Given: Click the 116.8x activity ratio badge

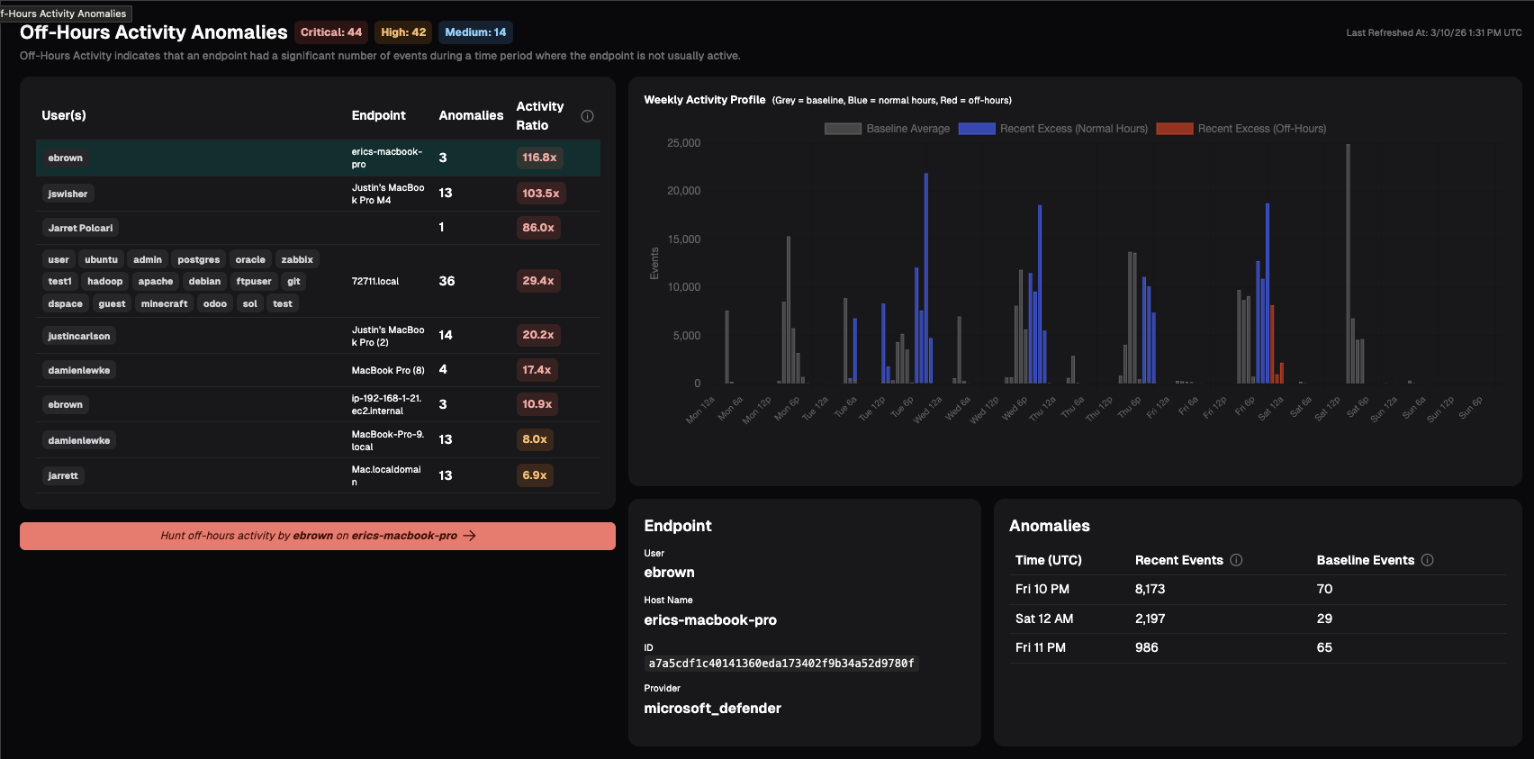Looking at the screenshot, I should pyautogui.click(x=539, y=158).
